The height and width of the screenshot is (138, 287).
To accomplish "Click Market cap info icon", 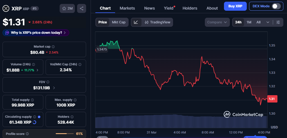I will click(x=53, y=46).
